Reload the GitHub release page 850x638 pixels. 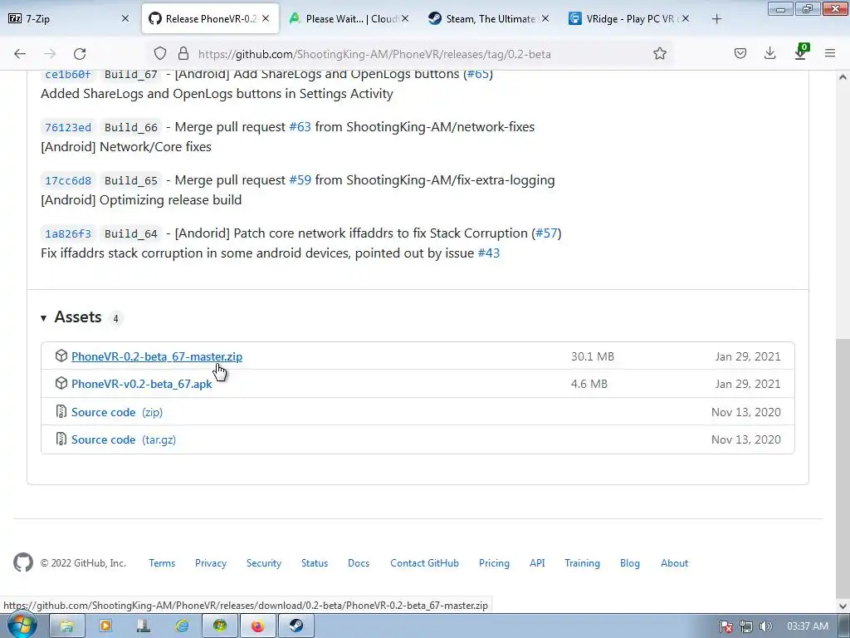[80, 54]
